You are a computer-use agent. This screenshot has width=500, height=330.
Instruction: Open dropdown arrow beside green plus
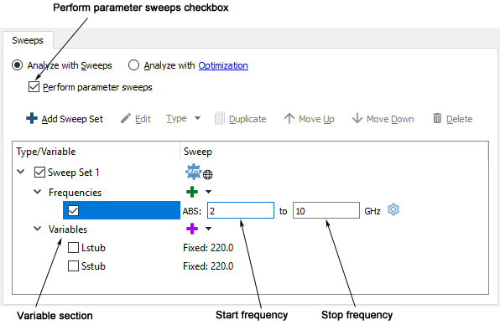pyautogui.click(x=208, y=192)
